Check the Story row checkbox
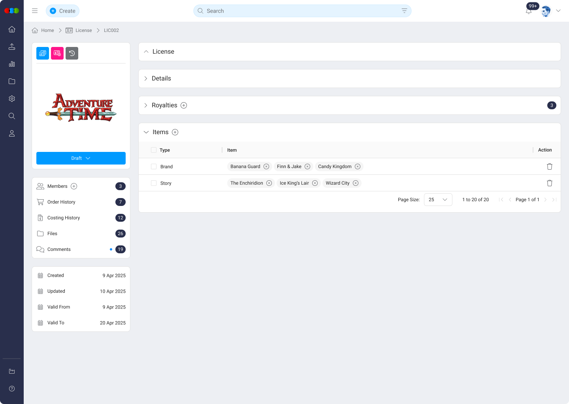Image resolution: width=569 pixels, height=404 pixels. [154, 183]
